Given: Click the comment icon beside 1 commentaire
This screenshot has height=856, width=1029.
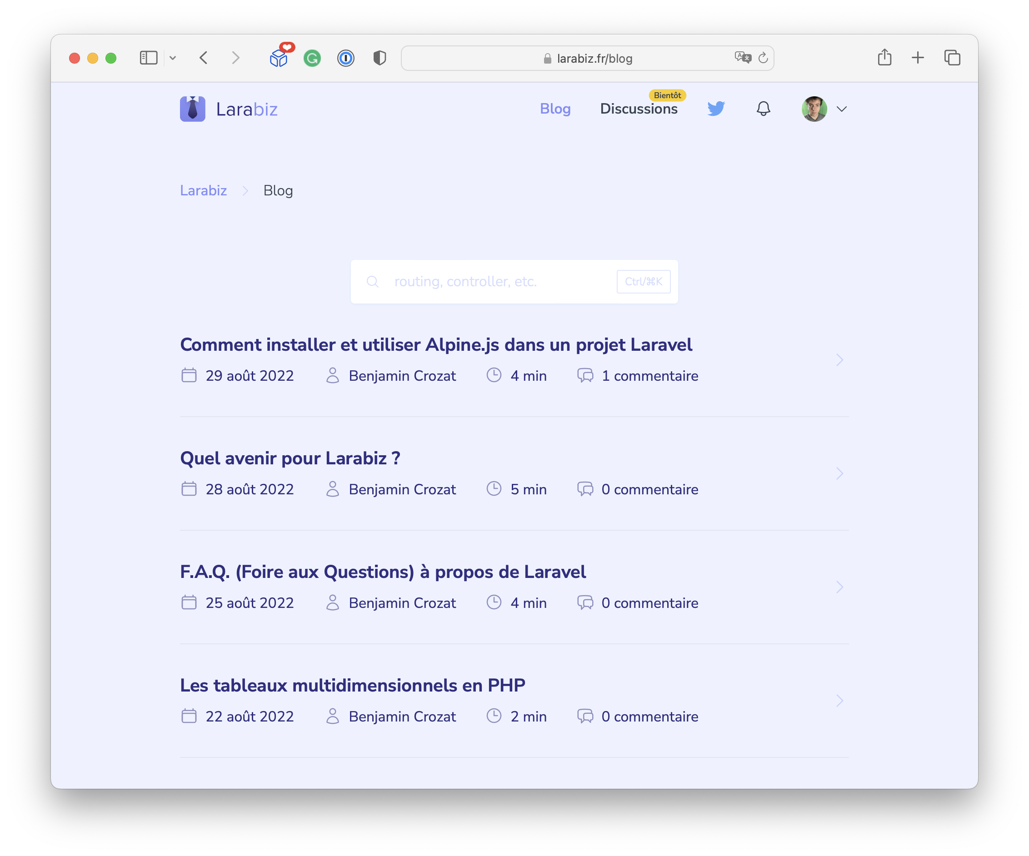Looking at the screenshot, I should click(585, 376).
